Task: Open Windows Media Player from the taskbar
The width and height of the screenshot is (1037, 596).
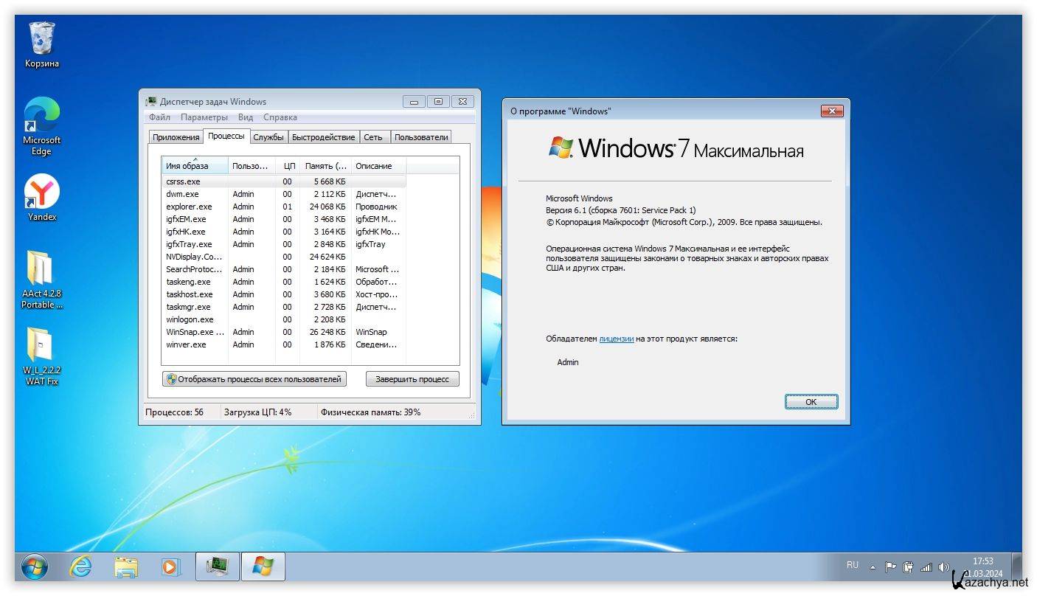Action: (170, 566)
